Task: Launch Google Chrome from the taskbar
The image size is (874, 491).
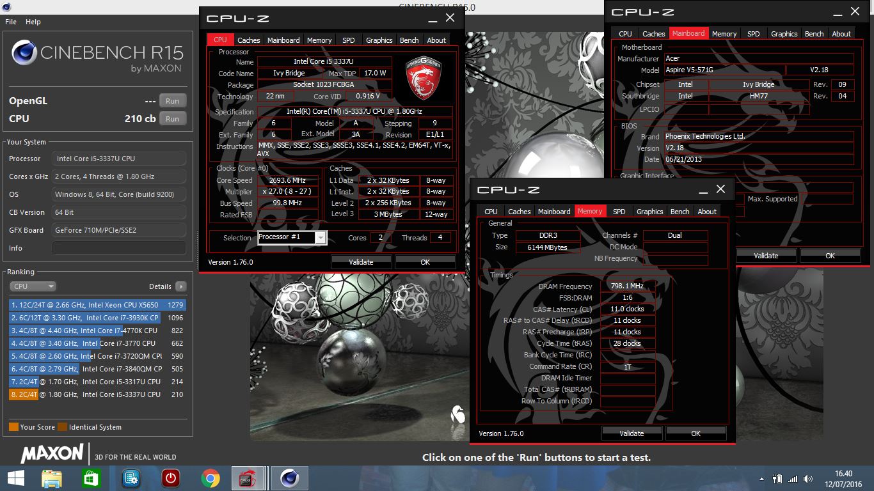Action: tap(211, 478)
